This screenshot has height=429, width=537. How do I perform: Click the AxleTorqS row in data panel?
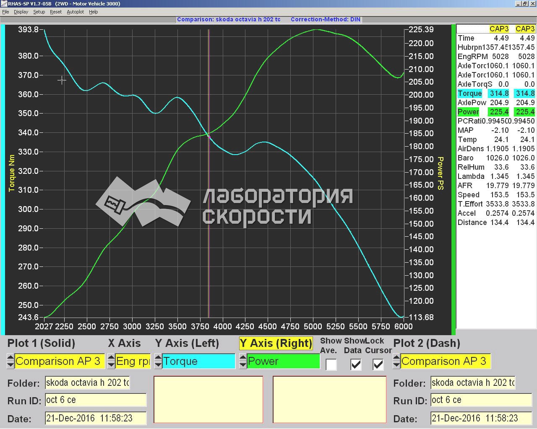coord(496,84)
